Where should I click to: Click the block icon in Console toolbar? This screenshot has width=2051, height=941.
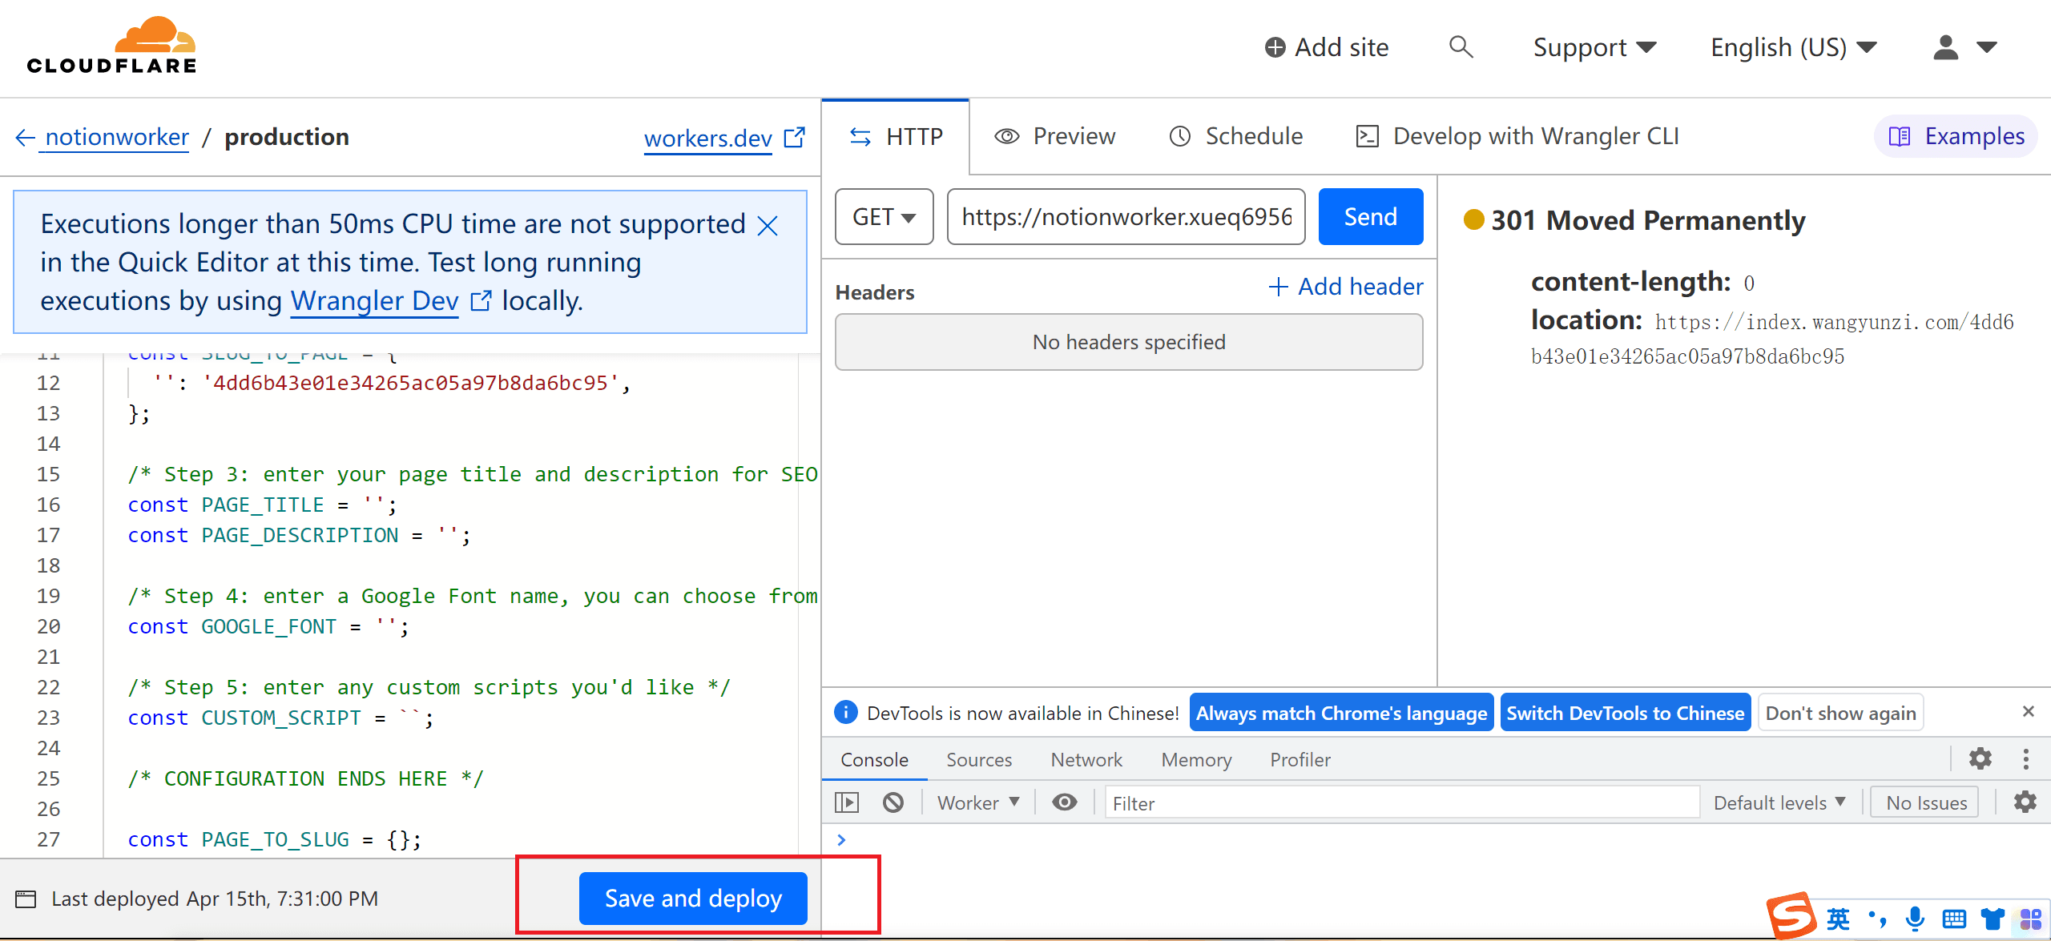[891, 802]
